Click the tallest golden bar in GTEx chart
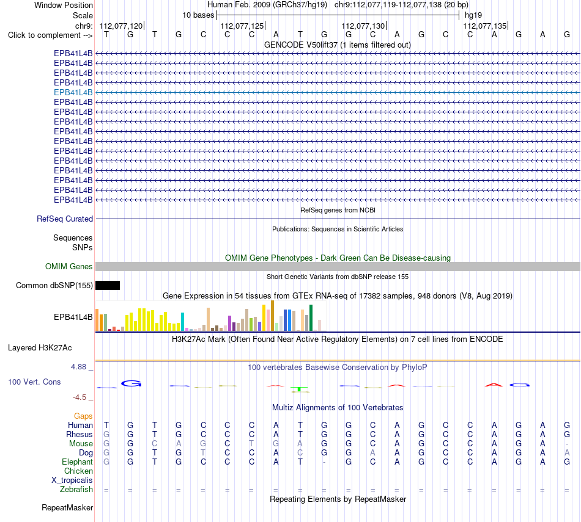The width and height of the screenshot is (581, 522). (272, 316)
